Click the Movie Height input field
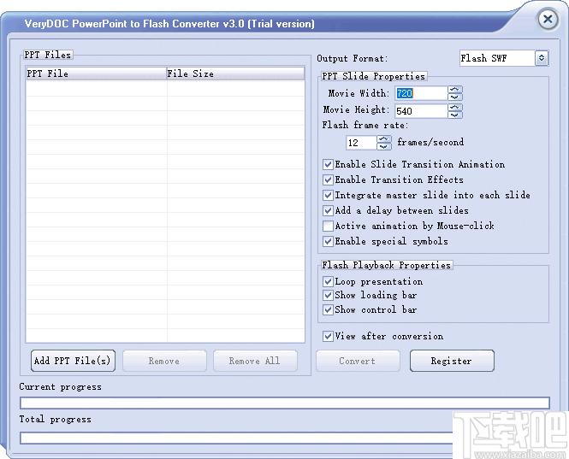569x459 pixels. tap(421, 111)
